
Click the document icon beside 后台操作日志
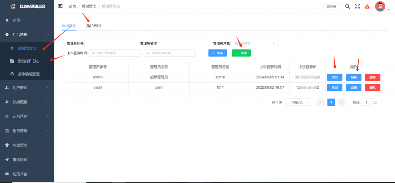[12, 61]
